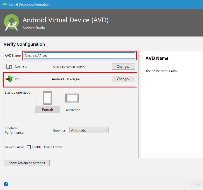
Task: Click the '5.96 1440x2560 560dpi' text
Action: 69,67
